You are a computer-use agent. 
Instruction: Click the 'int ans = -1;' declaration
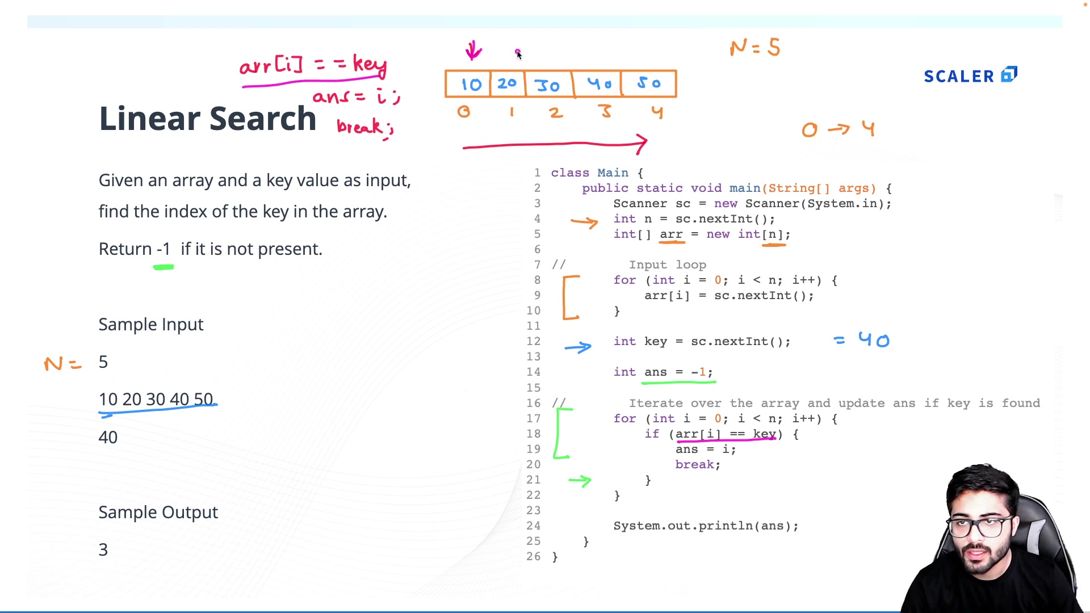click(663, 372)
